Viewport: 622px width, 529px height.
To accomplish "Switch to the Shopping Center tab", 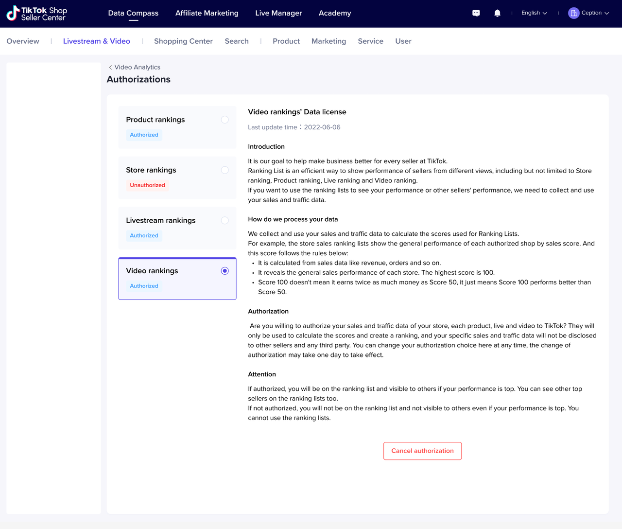I will (183, 41).
